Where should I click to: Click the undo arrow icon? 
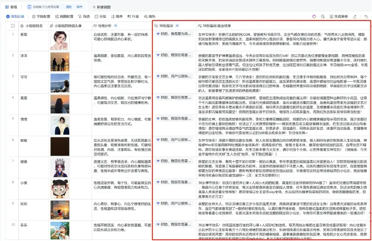point(367,17)
